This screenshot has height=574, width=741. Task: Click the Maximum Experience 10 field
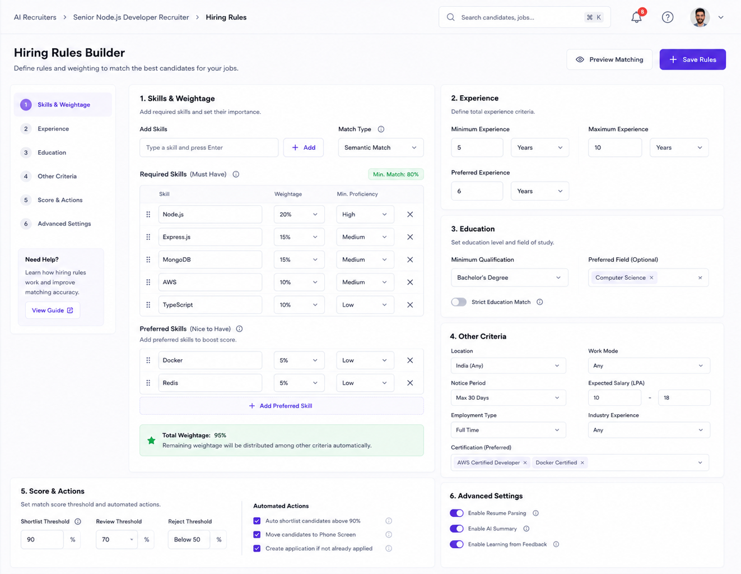coord(615,148)
